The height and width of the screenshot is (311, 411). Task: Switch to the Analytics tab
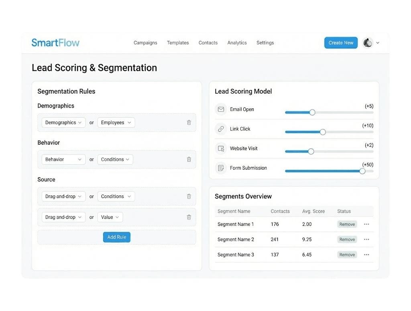pyautogui.click(x=237, y=43)
